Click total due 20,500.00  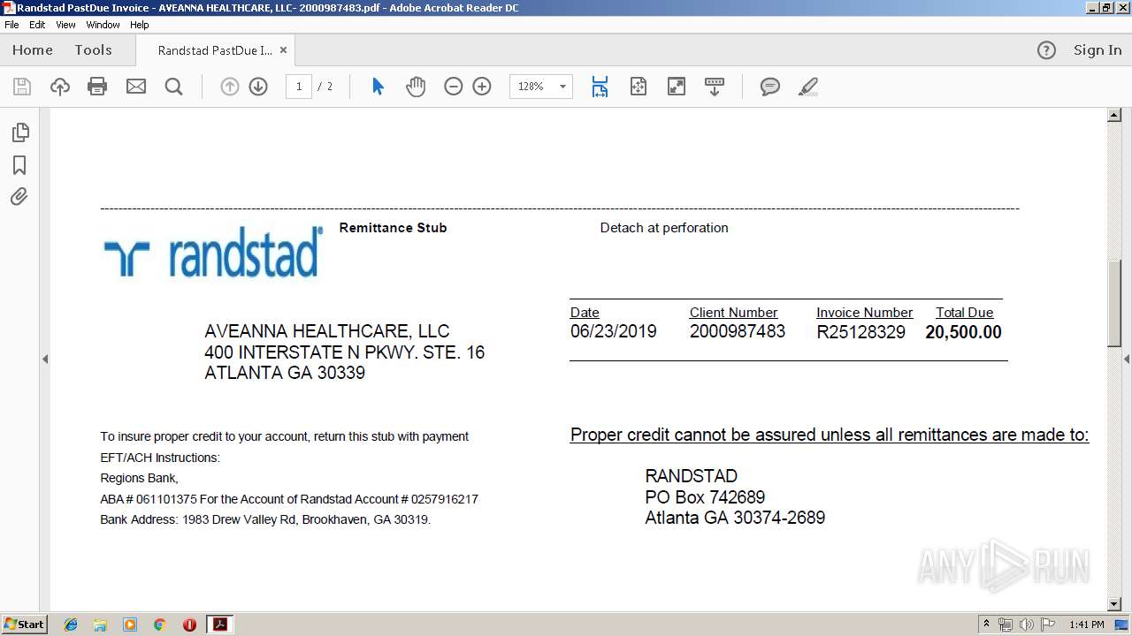coord(963,332)
